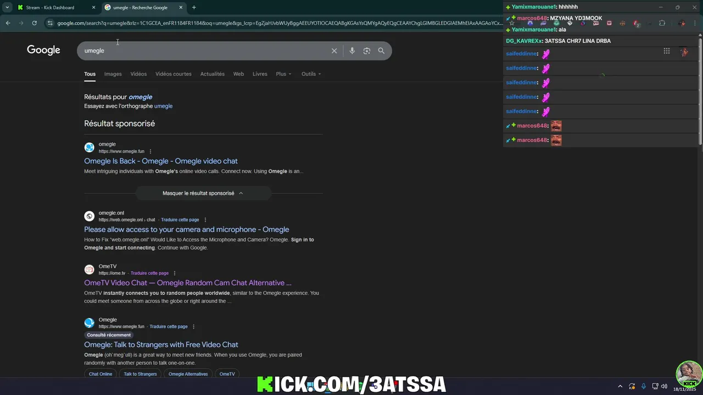The height and width of the screenshot is (395, 703).
Task: Open the new tab plus button
Action: pos(194,8)
